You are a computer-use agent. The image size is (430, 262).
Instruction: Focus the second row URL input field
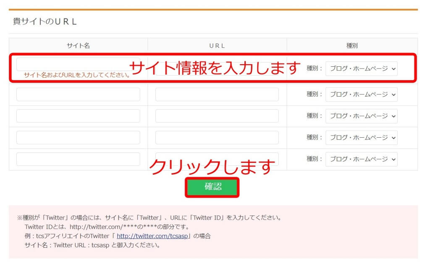pyautogui.click(x=217, y=94)
